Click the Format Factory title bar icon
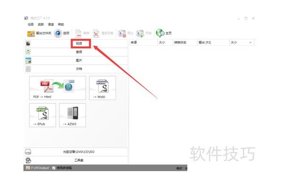This screenshot has height=187, width=281. tap(26, 18)
